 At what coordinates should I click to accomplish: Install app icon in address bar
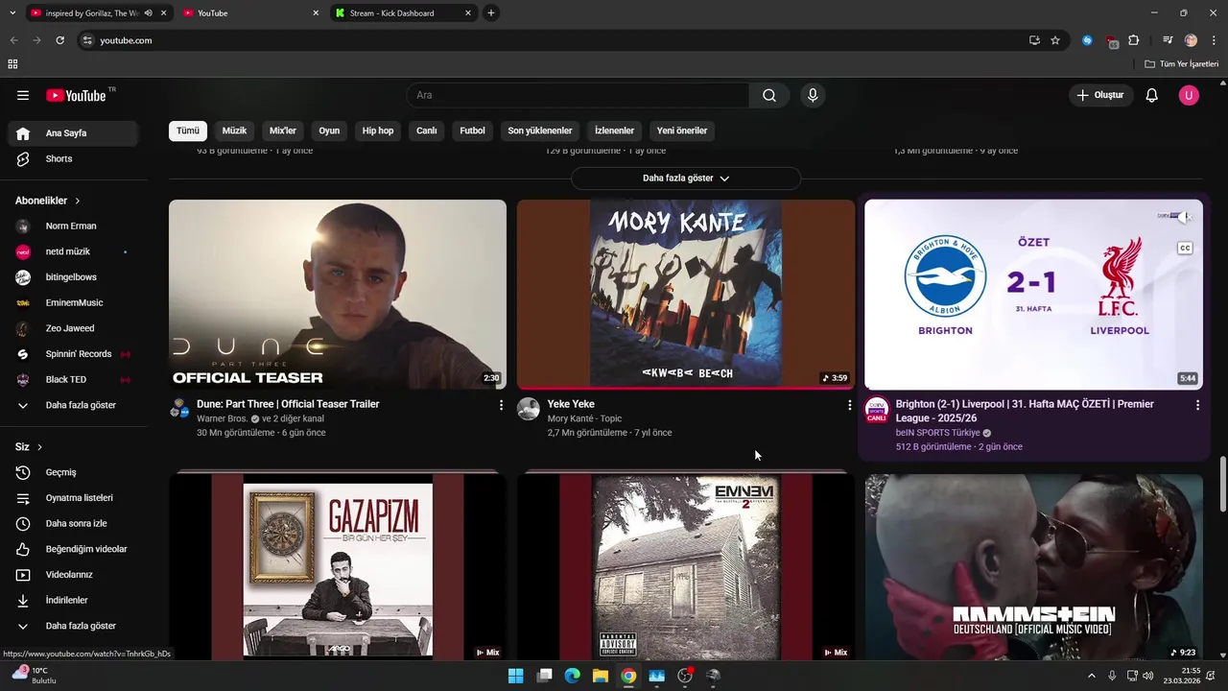point(1034,40)
